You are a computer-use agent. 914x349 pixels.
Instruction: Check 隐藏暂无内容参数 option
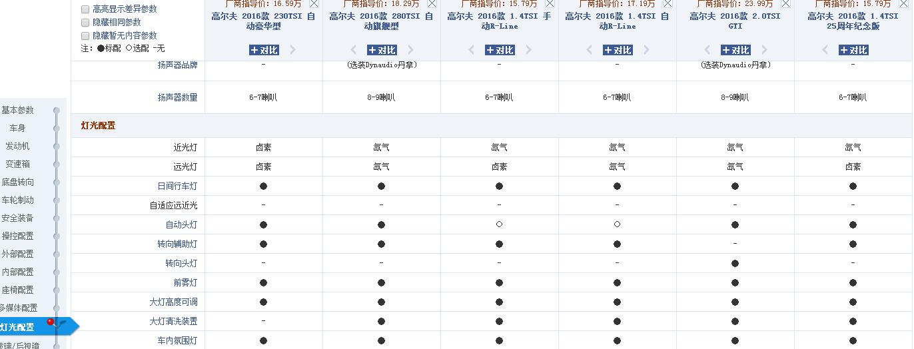85,35
